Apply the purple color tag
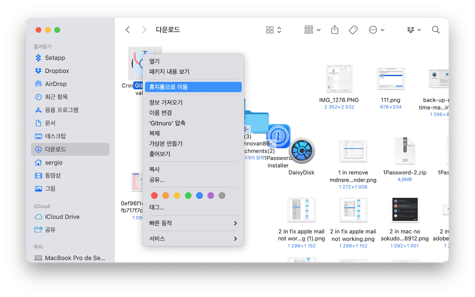This screenshot has width=475, height=297. coord(211,196)
